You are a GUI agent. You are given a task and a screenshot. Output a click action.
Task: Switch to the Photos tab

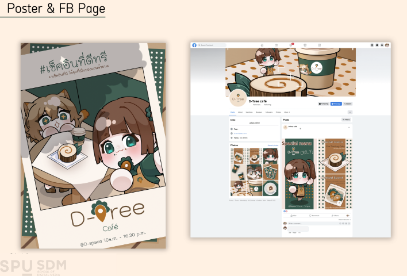click(278, 112)
